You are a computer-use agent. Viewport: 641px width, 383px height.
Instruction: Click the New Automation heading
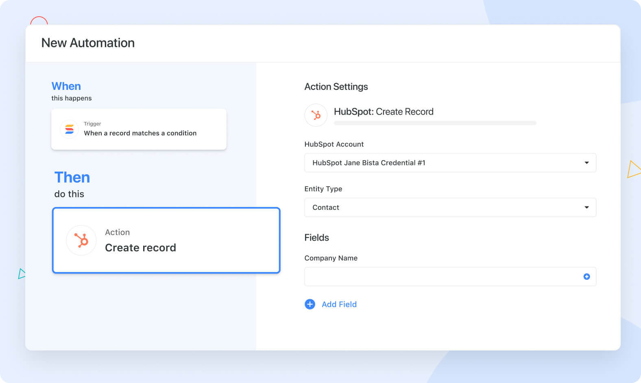click(x=88, y=43)
